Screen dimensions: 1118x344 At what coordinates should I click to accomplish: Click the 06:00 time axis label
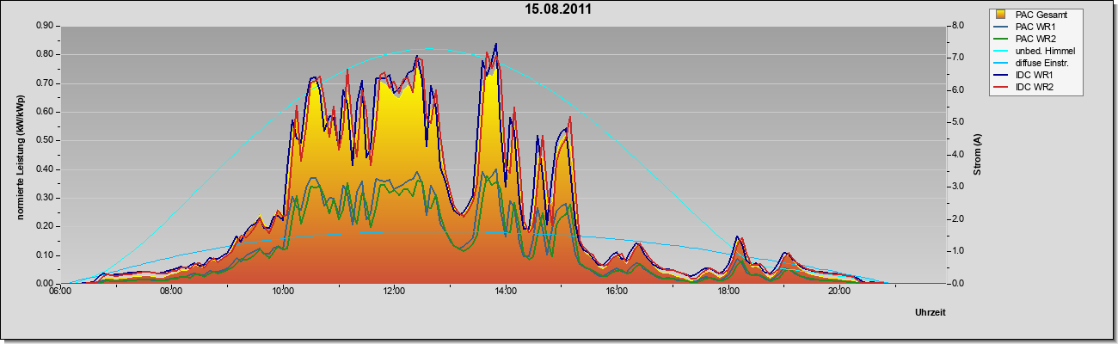coord(60,293)
